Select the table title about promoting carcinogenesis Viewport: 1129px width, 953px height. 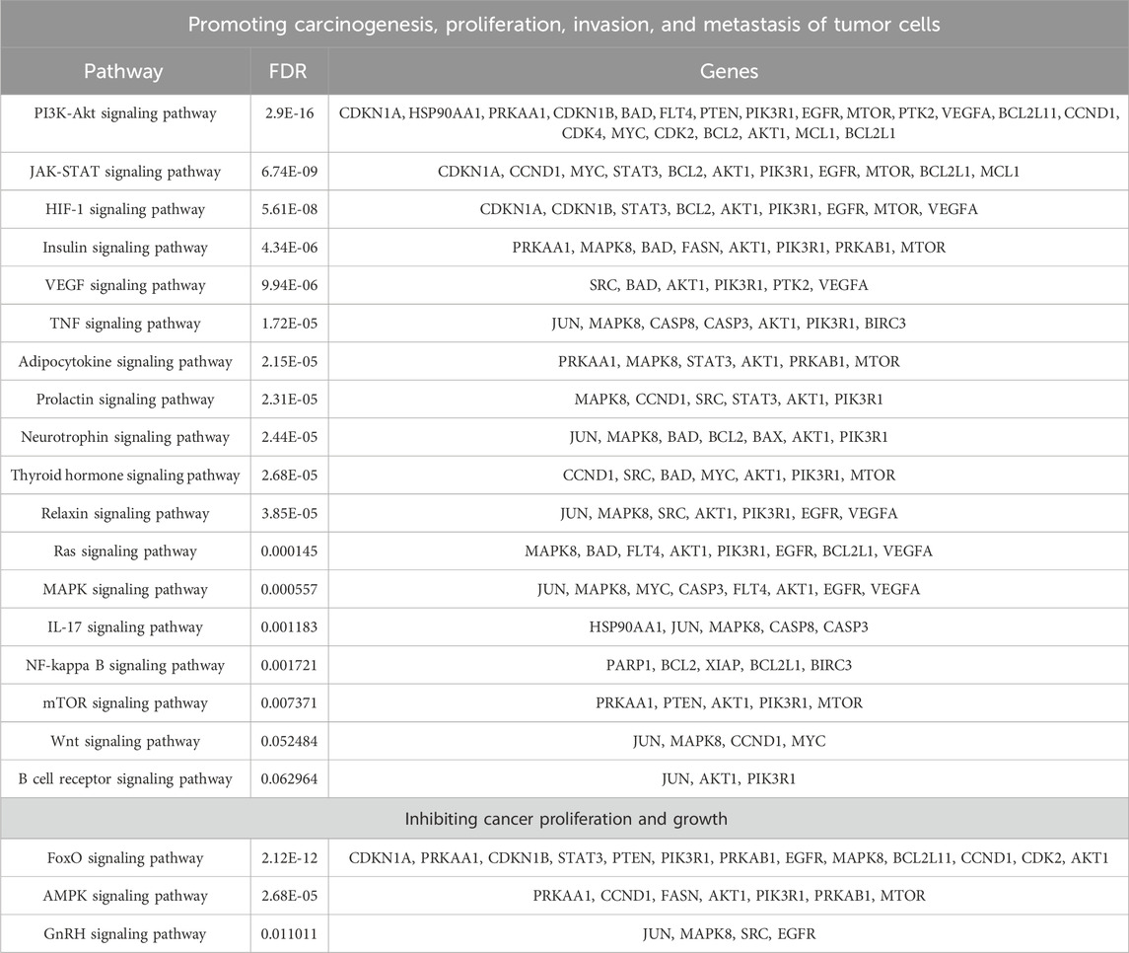click(x=564, y=25)
